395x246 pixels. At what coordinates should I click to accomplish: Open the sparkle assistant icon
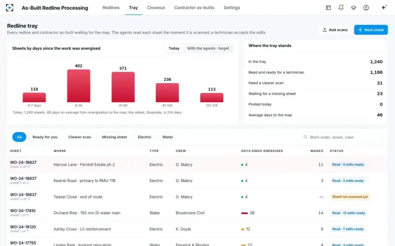384,8
